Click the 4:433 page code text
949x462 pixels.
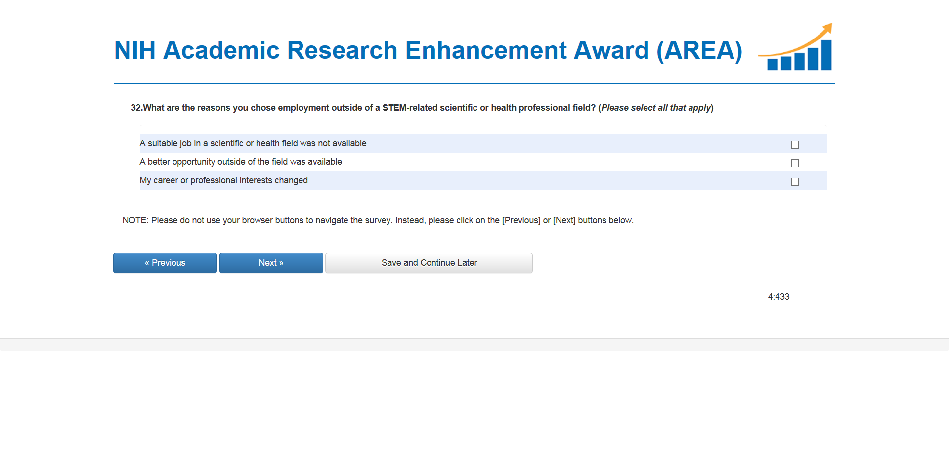click(778, 297)
